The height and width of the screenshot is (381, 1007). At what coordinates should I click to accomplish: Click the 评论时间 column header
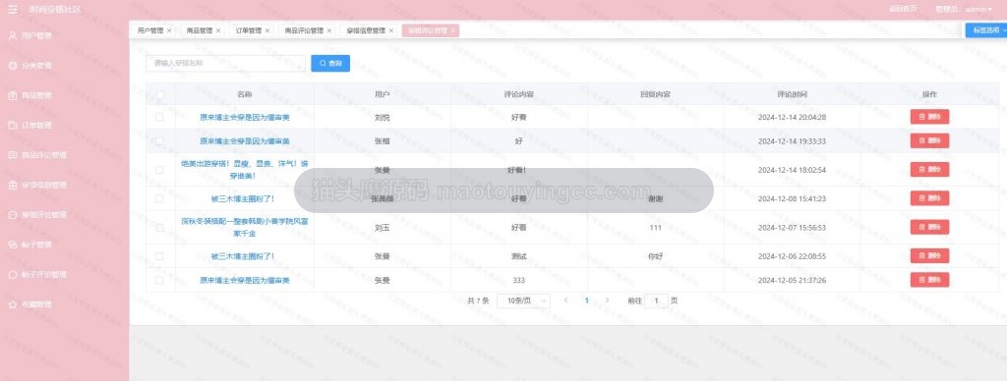792,95
